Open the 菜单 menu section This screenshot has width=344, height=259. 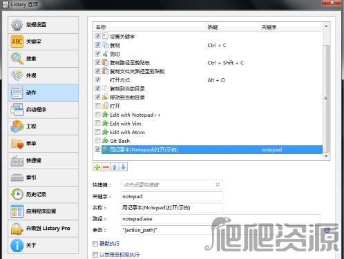[x=44, y=144]
